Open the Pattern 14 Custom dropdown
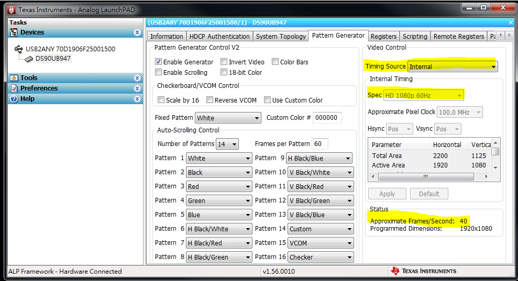Screen dimensions: 518x281 (321, 229)
